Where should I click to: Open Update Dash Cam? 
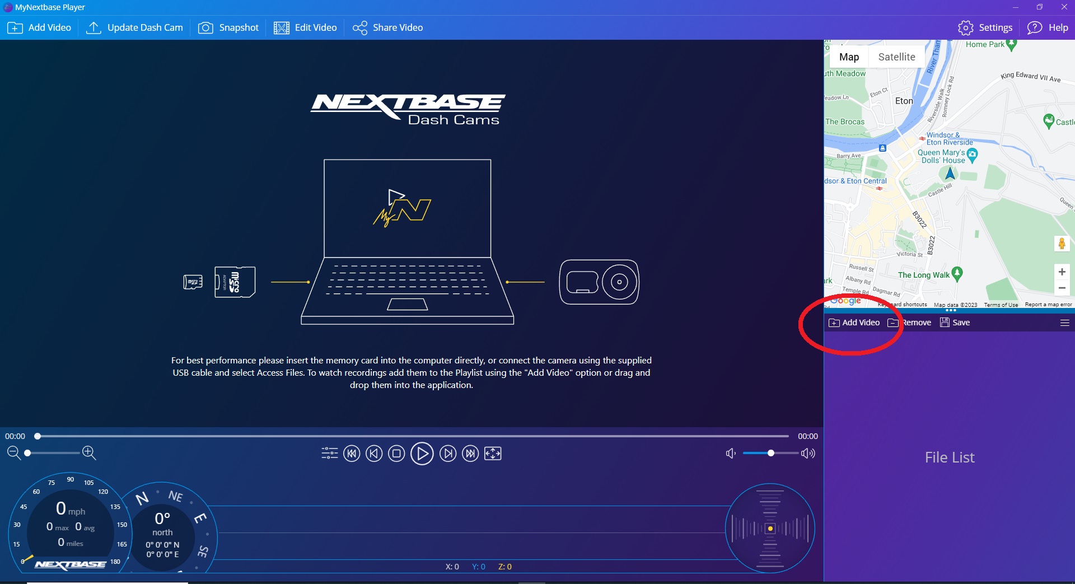point(134,27)
